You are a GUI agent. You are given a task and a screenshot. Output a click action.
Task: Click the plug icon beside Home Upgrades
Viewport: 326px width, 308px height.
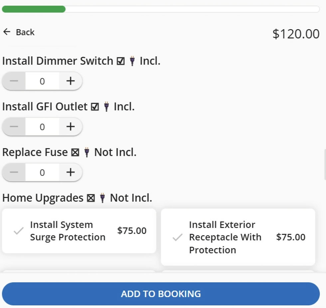pyautogui.click(x=102, y=198)
